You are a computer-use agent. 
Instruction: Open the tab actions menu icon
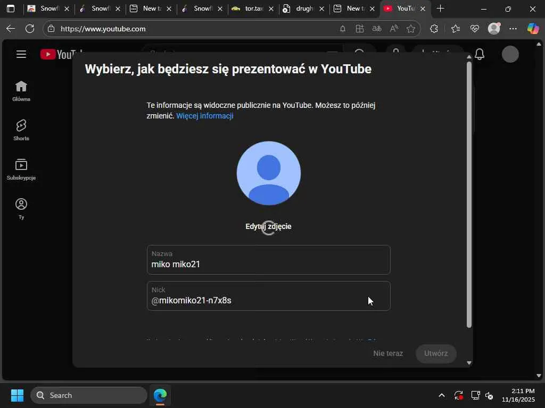(11, 8)
